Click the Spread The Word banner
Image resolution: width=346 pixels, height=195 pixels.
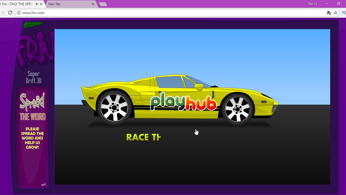pos(33,138)
